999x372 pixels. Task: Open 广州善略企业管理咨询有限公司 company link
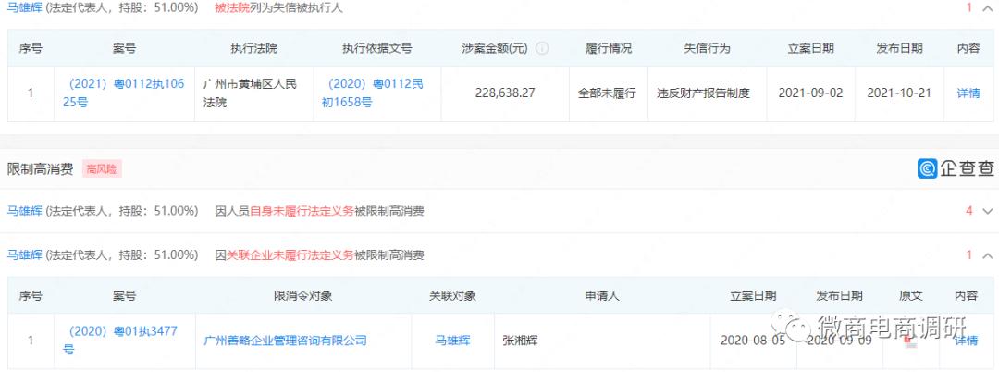pos(285,341)
